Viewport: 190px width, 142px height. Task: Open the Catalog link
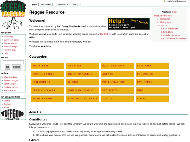tap(7, 101)
